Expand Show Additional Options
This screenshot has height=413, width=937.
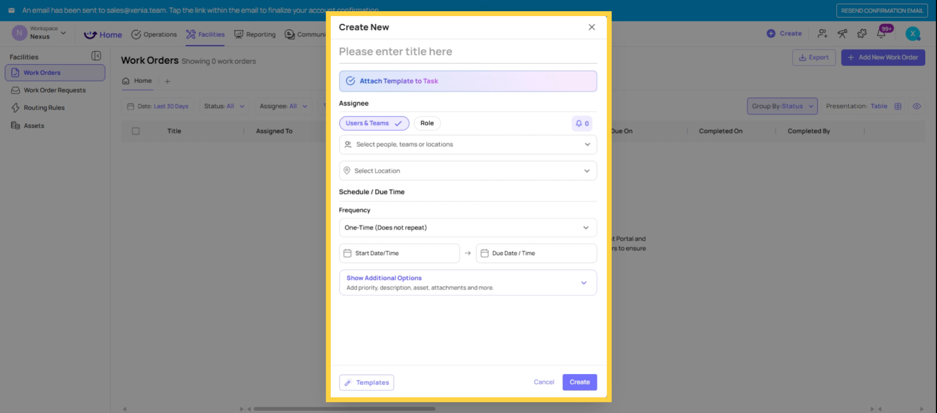468,282
